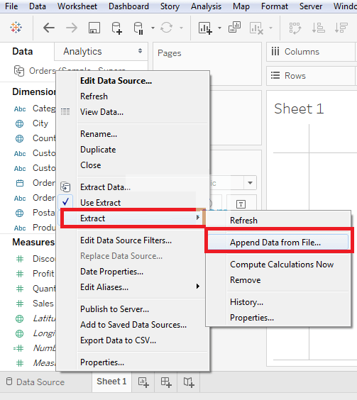The width and height of the screenshot is (357, 400).
Task: Click the New worksheet chart icon in toolbar
Action: tap(205, 28)
